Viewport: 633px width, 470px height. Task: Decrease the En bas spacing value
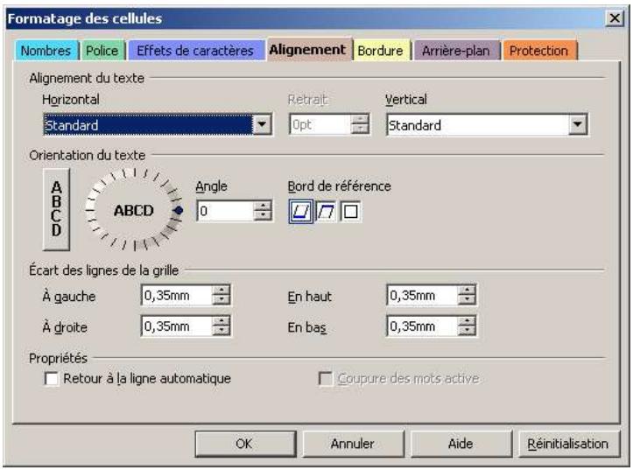pyautogui.click(x=467, y=331)
